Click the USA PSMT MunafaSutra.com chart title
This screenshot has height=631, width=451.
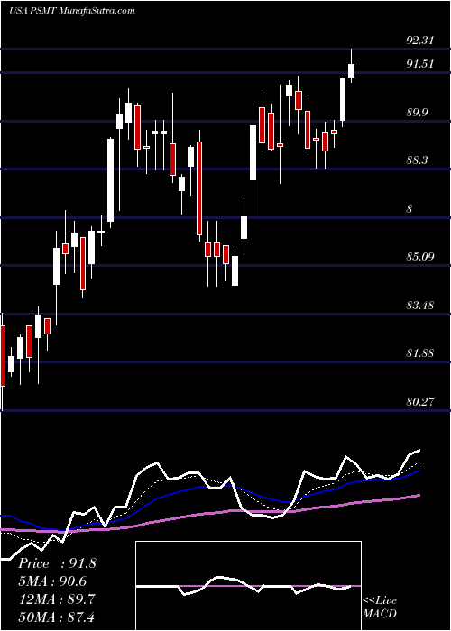71,11
